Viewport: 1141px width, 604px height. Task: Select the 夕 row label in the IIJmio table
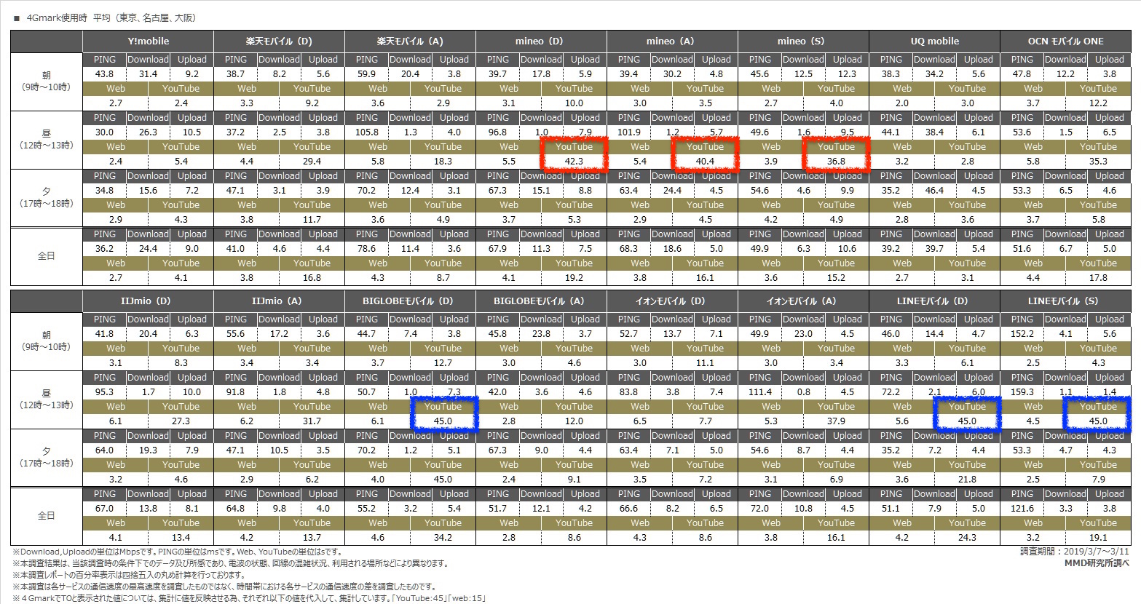coord(47,458)
